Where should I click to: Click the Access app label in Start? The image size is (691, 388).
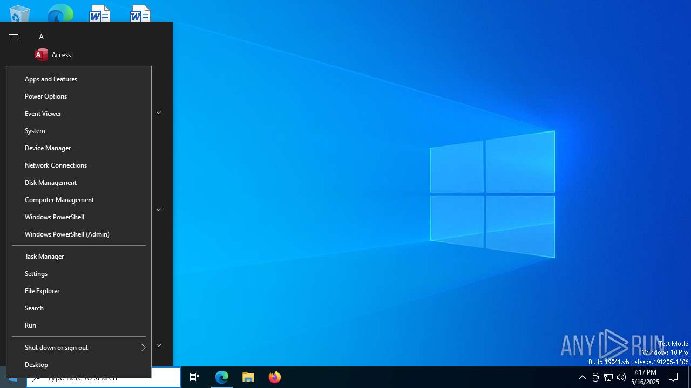(62, 55)
